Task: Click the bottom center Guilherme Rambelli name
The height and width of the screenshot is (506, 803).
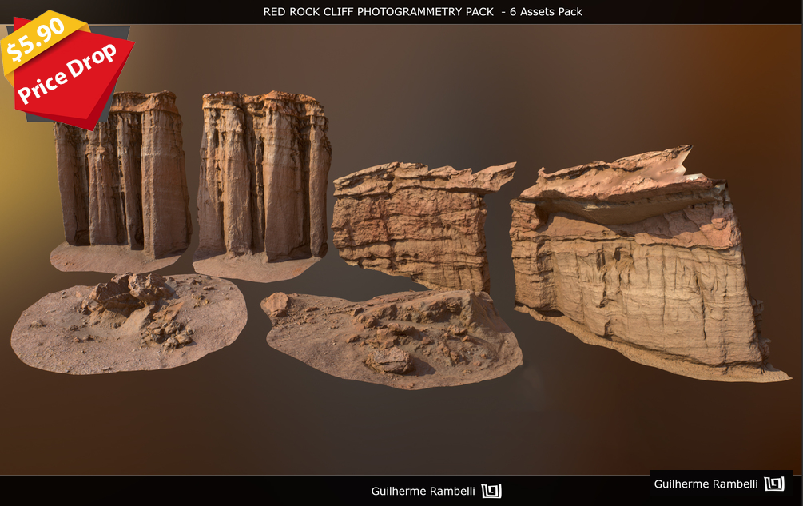Action: click(x=423, y=491)
